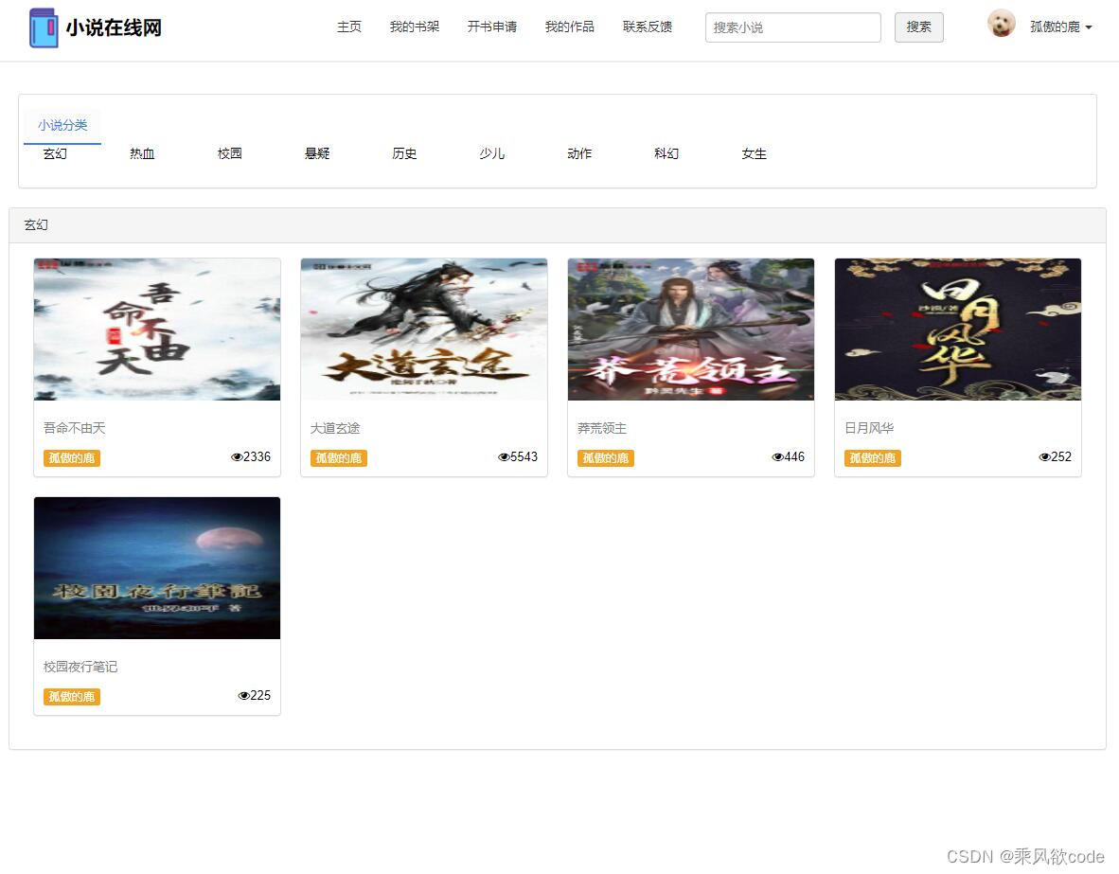Open the 校园夜行笔记 cover thumbnail
The height and width of the screenshot is (874, 1119).
pyautogui.click(x=157, y=567)
